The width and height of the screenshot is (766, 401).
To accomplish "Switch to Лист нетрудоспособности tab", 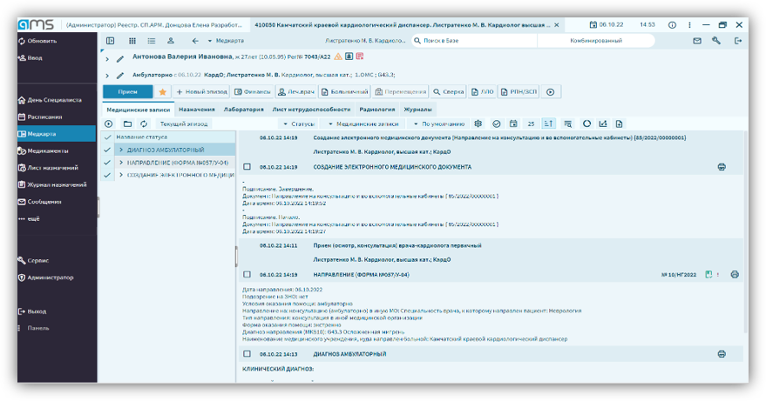I will (311, 110).
